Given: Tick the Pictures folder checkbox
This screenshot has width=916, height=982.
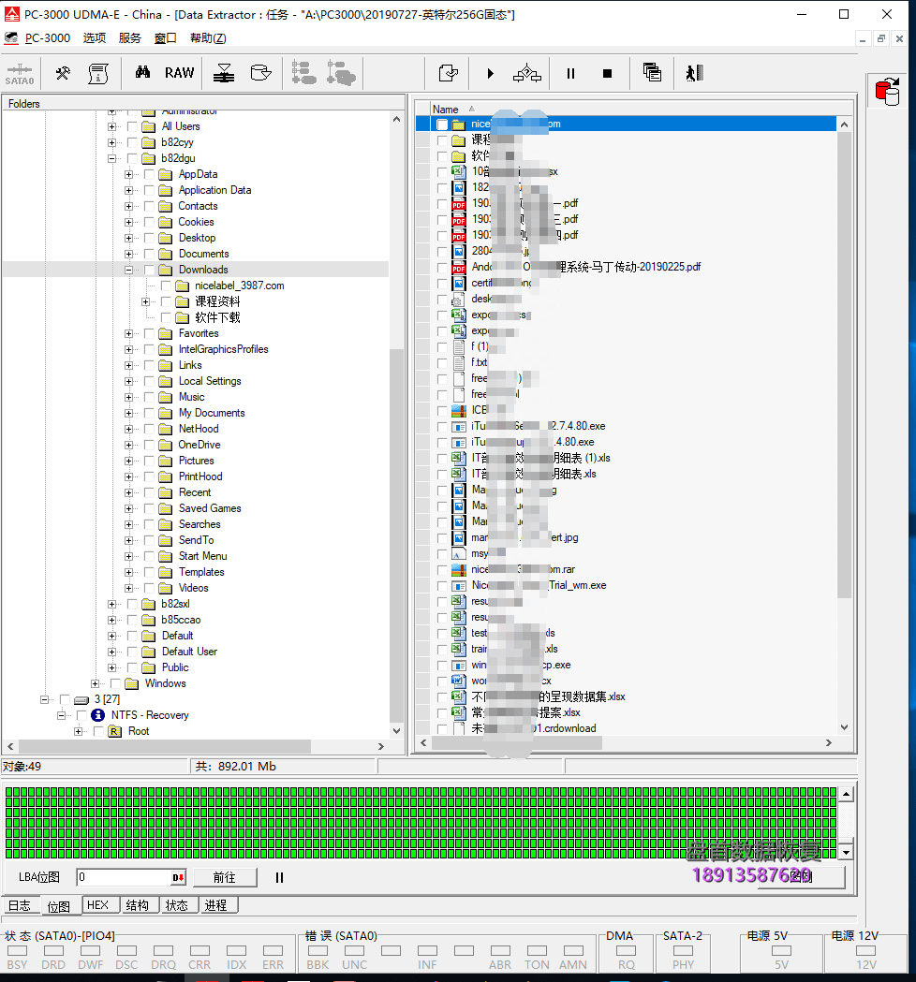Looking at the screenshot, I should pos(149,461).
